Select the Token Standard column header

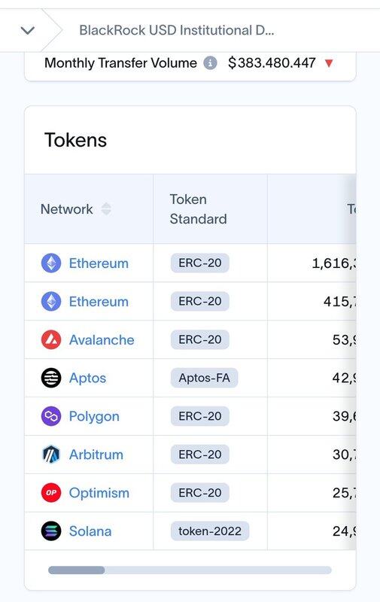[x=199, y=209]
